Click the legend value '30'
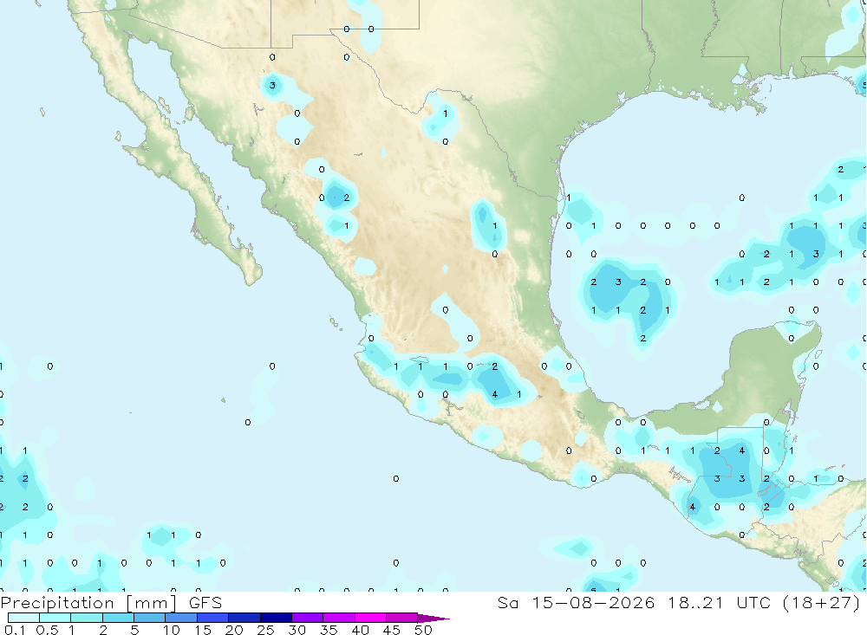 coord(297,630)
